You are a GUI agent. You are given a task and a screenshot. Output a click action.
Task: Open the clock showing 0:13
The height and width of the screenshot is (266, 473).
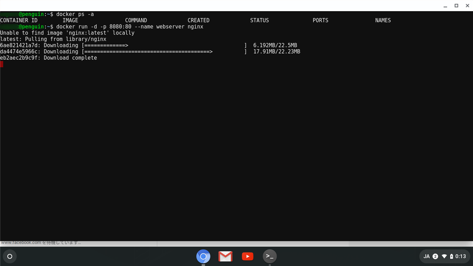coord(461,256)
